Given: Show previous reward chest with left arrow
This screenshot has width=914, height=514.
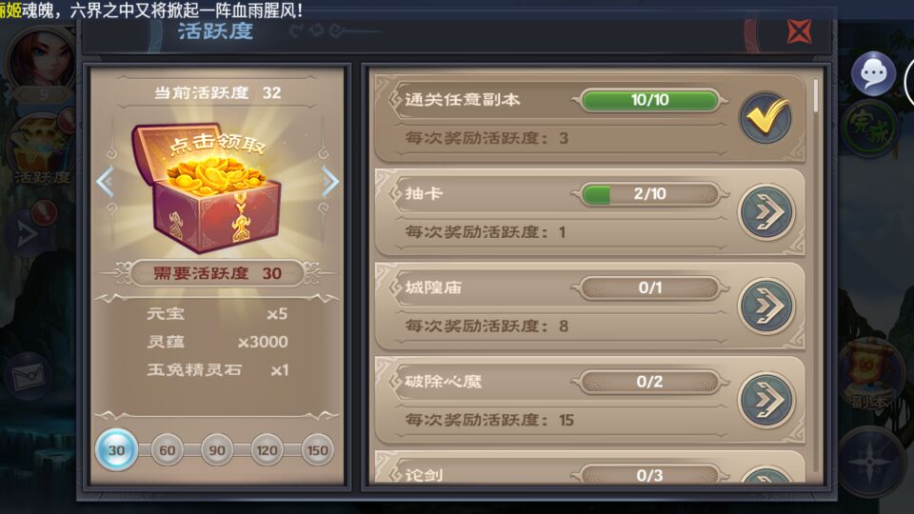Looking at the screenshot, I should [105, 182].
